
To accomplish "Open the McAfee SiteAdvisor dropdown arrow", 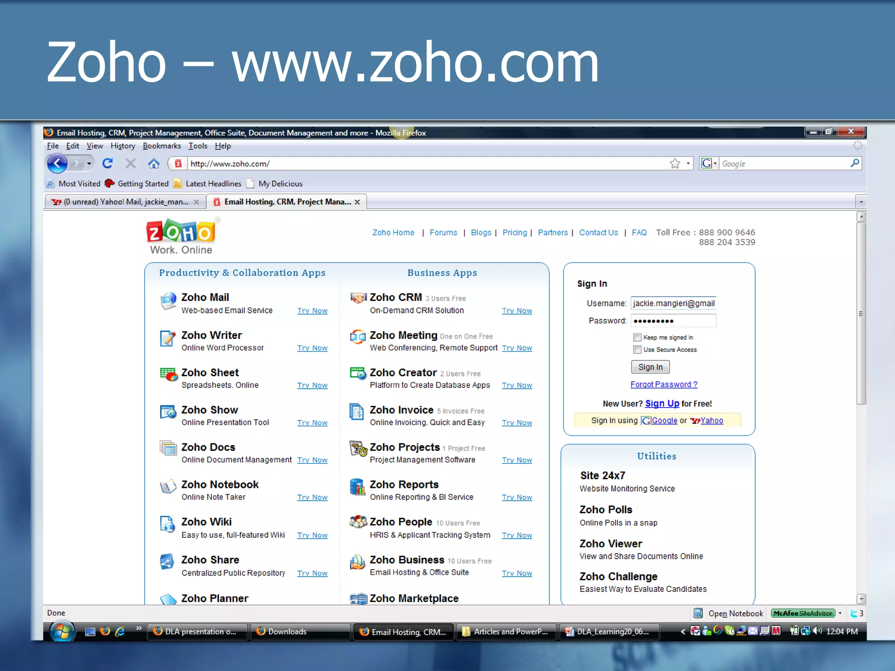I will pyautogui.click(x=840, y=613).
